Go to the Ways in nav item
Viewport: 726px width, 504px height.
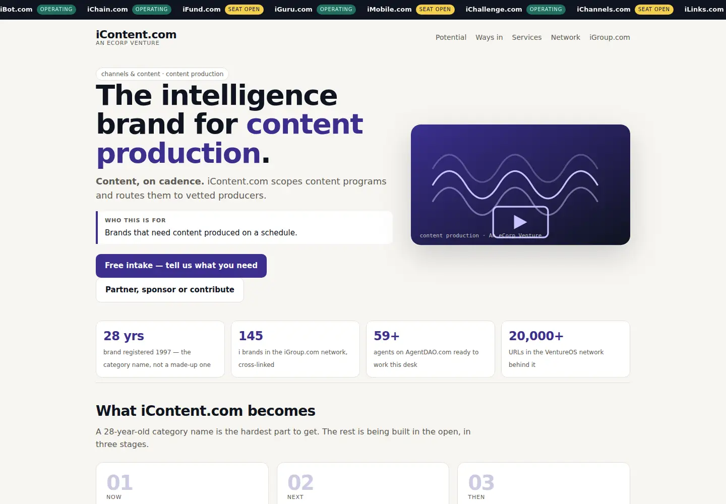point(489,37)
